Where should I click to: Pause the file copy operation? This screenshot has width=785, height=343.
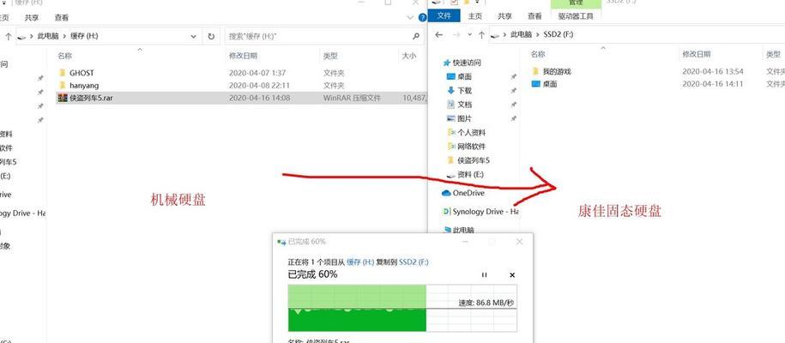[484, 275]
